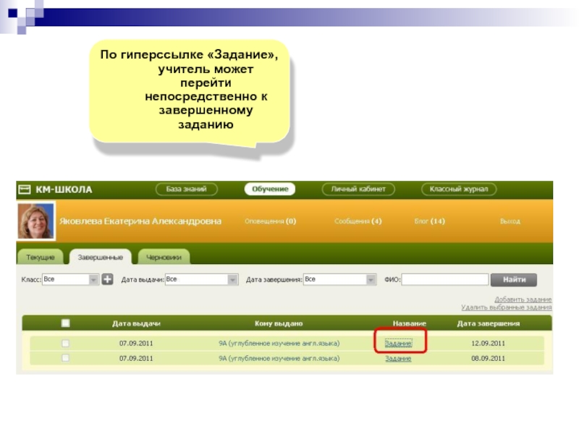Open Блог (14)
The width and height of the screenshot is (579, 434).
click(429, 221)
